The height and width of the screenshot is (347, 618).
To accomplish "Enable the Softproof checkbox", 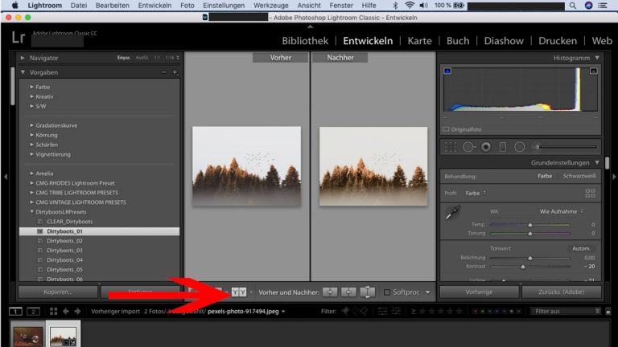I will pos(387,292).
